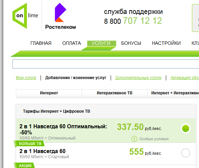
Task: Open the Активация оборудования link
Action: pyautogui.click(x=185, y=78)
